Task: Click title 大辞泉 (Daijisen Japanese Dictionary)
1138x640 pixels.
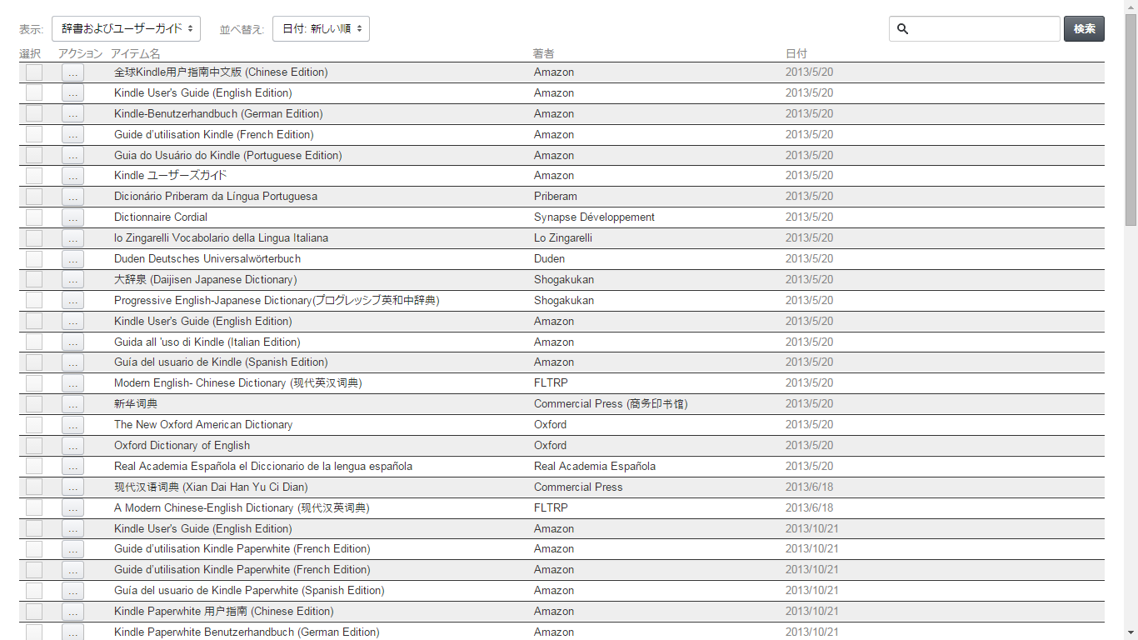Action: [206, 280]
